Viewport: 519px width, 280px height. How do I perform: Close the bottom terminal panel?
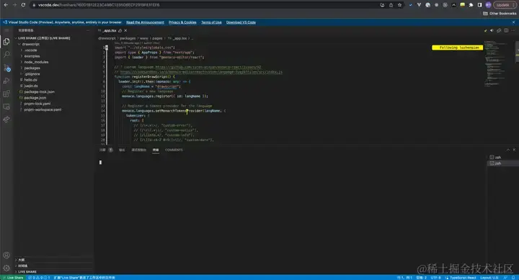pos(514,150)
